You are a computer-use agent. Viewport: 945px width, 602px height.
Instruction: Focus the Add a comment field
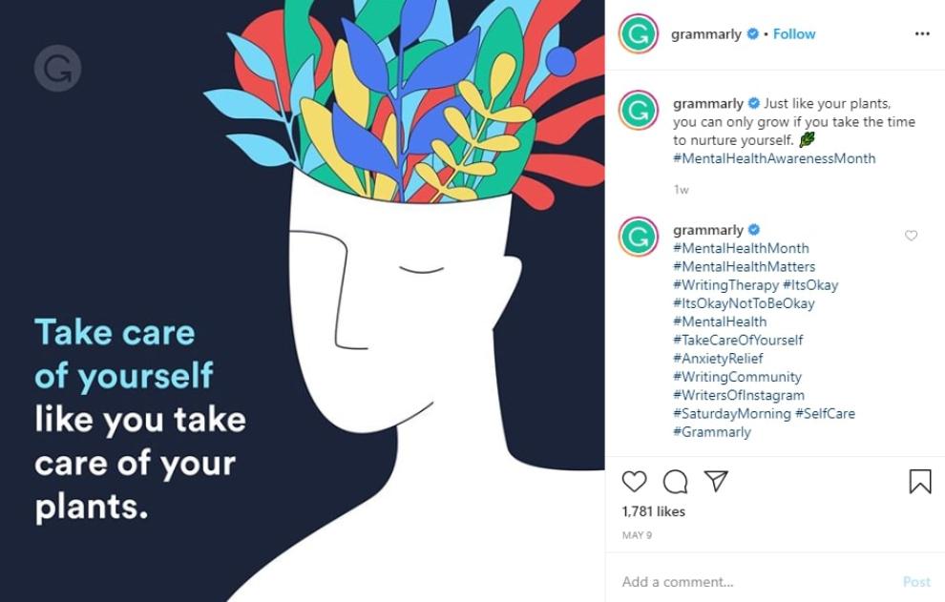[753, 582]
